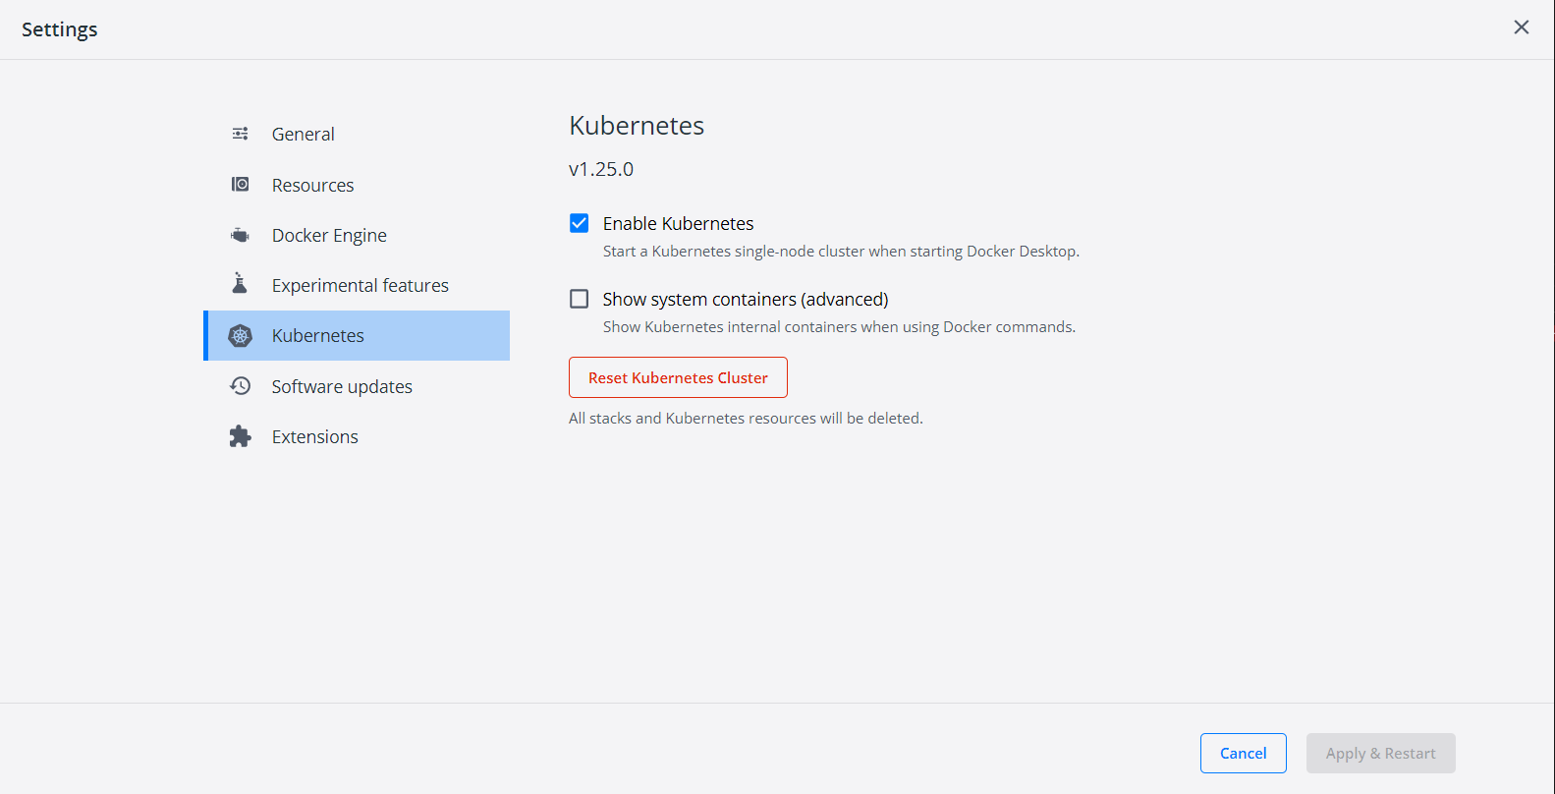
Task: Uncheck the Enable Kubernetes checkbox
Action: (580, 223)
